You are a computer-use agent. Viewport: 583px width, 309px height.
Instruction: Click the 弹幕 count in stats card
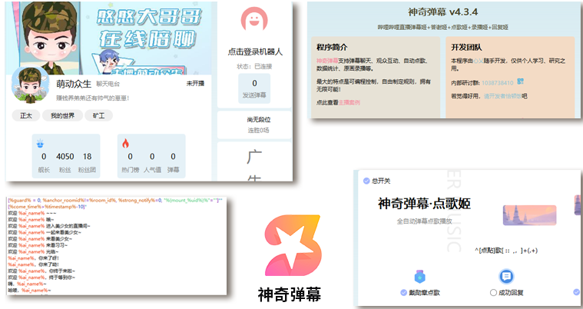(x=173, y=156)
